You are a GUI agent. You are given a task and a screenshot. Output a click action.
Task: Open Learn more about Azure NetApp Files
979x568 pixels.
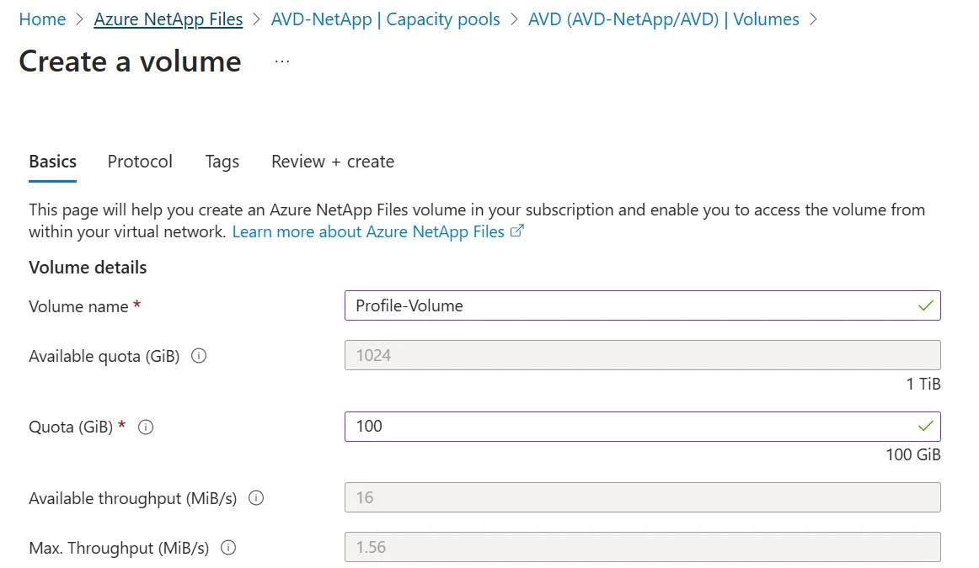click(368, 231)
